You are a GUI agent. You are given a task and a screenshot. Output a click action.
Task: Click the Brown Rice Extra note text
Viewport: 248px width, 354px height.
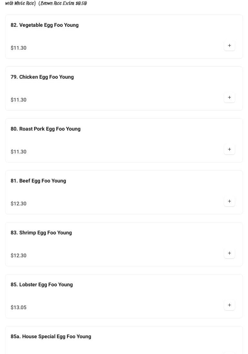[x=63, y=4]
